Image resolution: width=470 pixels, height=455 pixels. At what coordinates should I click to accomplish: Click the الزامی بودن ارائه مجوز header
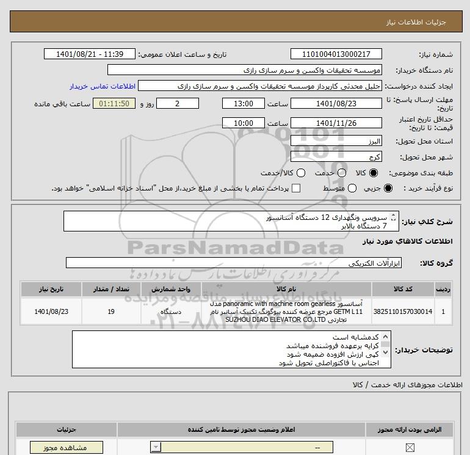pos(410,430)
